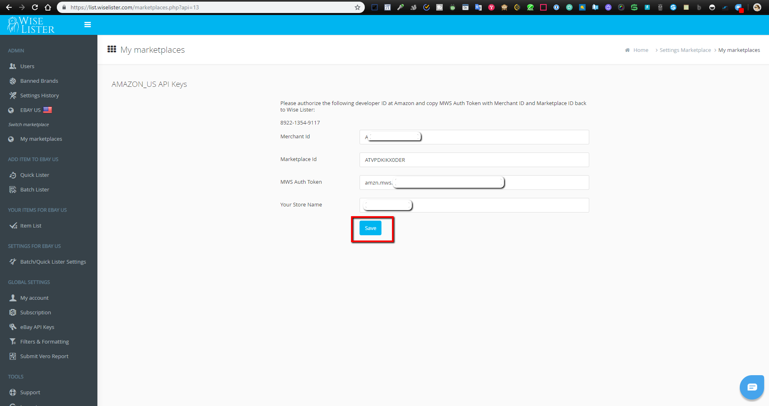Click the eBay API Keys key icon
Image resolution: width=769 pixels, height=406 pixels.
coord(13,327)
